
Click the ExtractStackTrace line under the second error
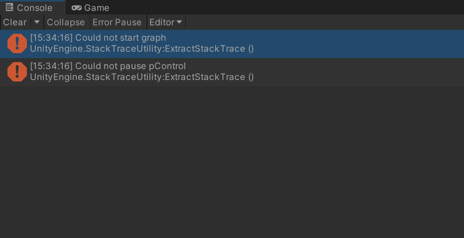pos(142,77)
